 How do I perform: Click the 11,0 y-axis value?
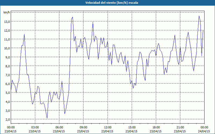coord(7,39)
